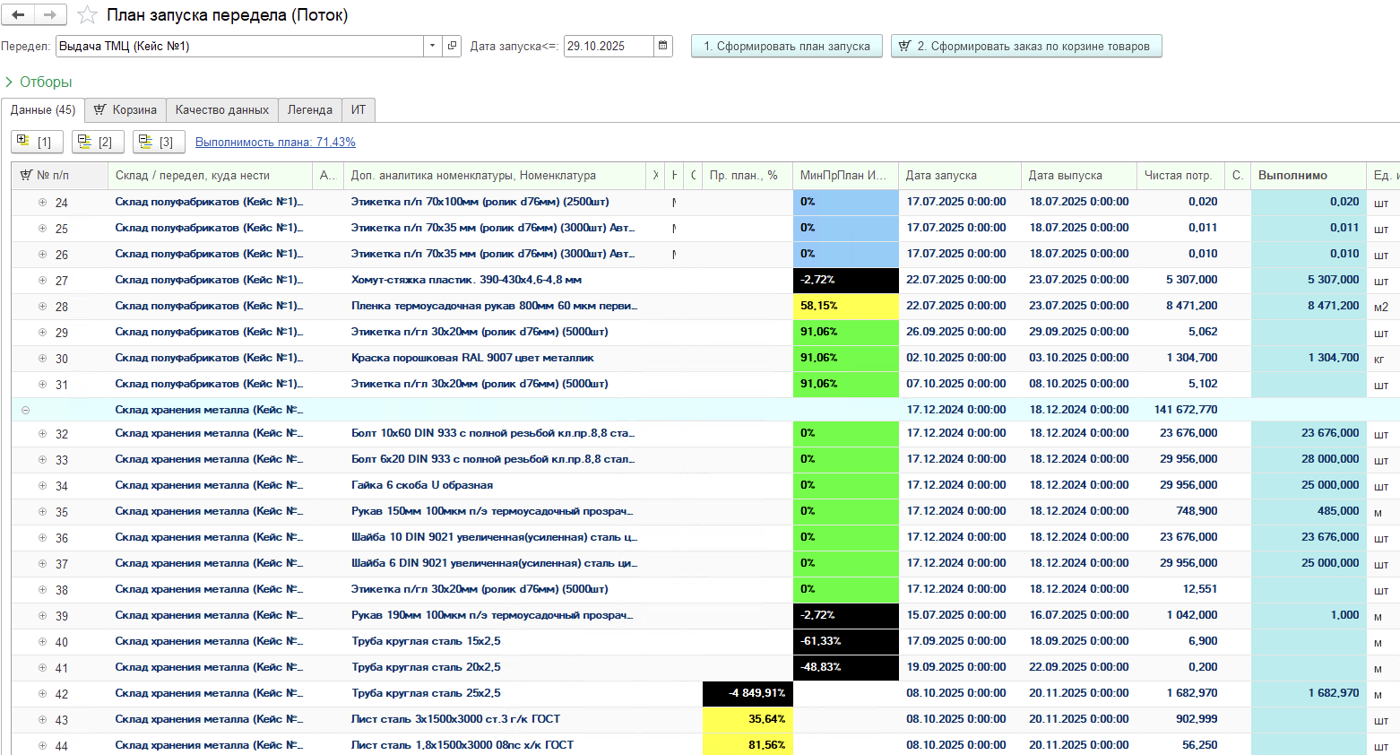Image resolution: width=1400 pixels, height=755 pixels.
Task: Open the Передел dropdown list arrow
Action: pos(433,46)
